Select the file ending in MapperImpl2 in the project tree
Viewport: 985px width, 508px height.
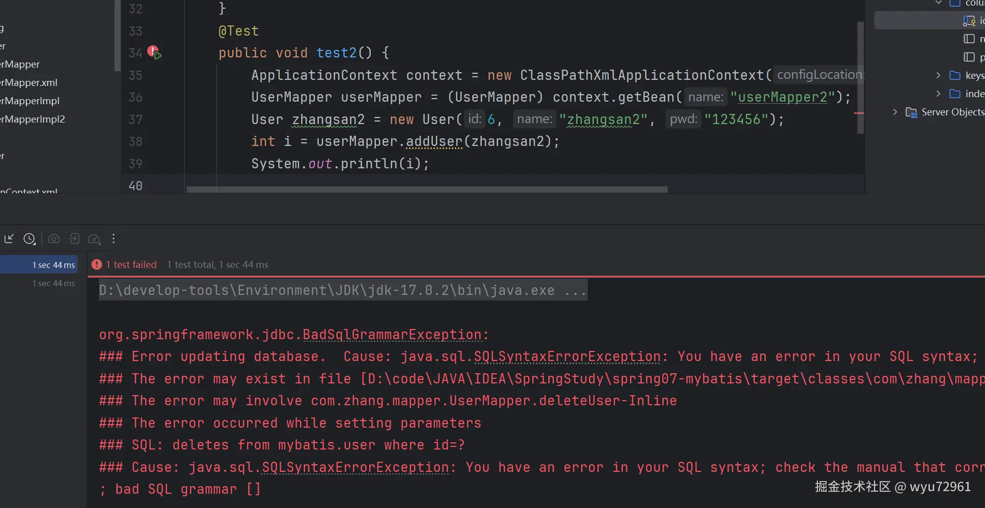coord(33,119)
